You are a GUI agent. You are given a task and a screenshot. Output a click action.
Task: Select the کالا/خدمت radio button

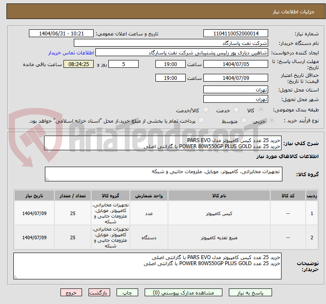click(206, 110)
